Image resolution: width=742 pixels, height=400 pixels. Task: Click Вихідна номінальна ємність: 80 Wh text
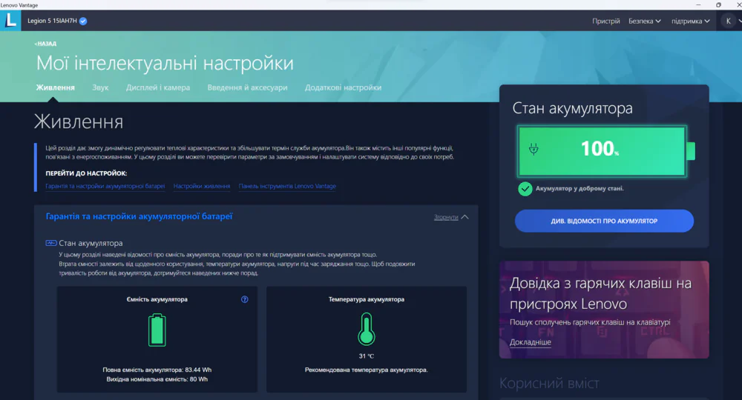pyautogui.click(x=157, y=379)
